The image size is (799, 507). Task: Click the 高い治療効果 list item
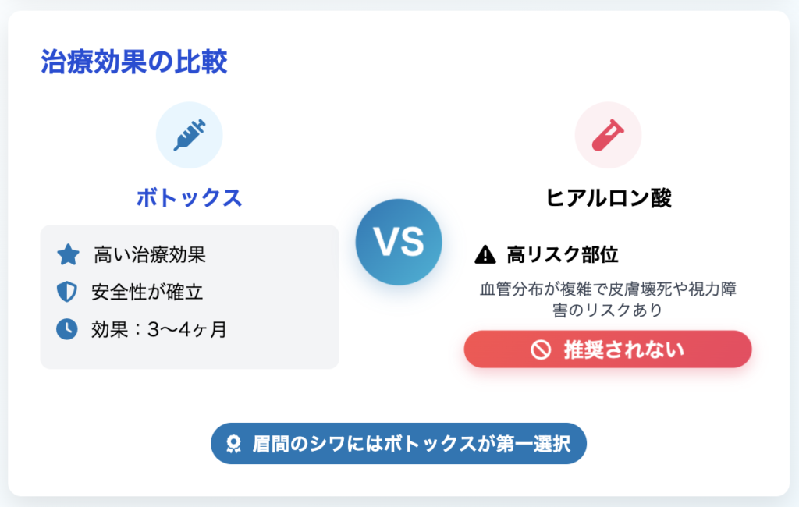pos(149,255)
